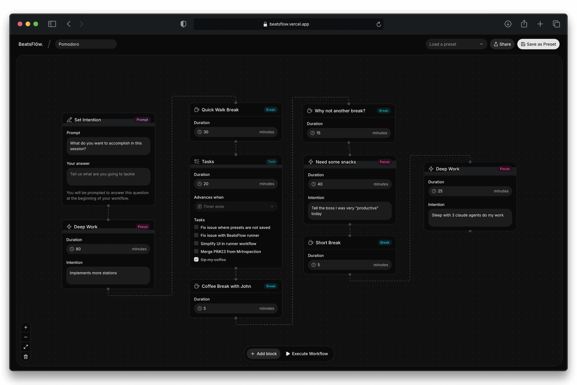The height and width of the screenshot is (385, 577).
Task: Zoom out on the canvas with minus control
Action: (26, 337)
